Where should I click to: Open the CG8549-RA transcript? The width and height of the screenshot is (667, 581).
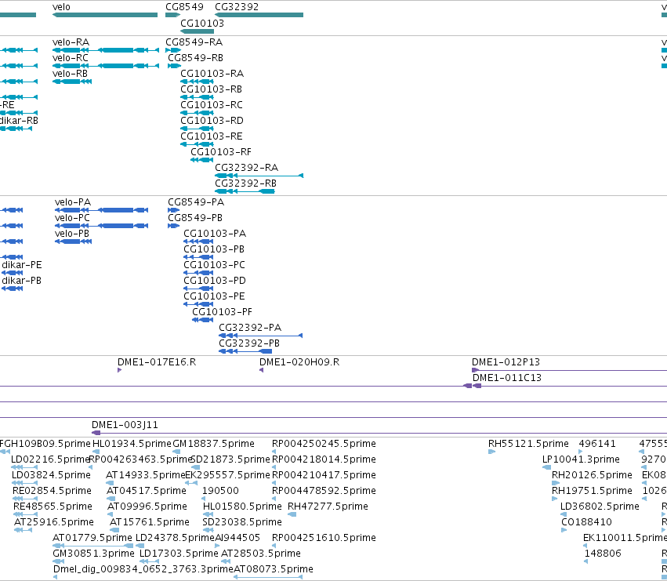pos(173,50)
